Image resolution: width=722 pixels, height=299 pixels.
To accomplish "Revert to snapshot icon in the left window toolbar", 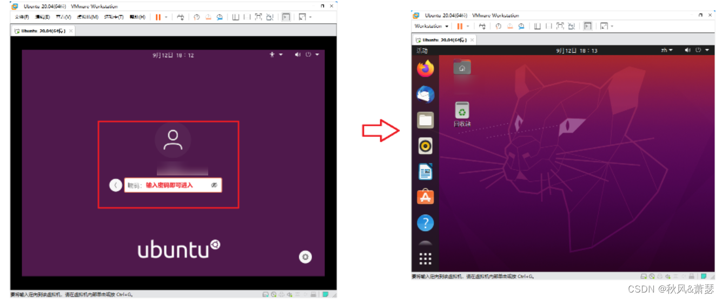I will pos(208,17).
